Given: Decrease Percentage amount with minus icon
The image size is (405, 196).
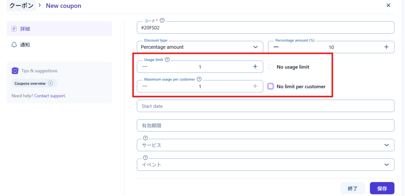Looking at the screenshot, I should pyautogui.click(x=276, y=47).
